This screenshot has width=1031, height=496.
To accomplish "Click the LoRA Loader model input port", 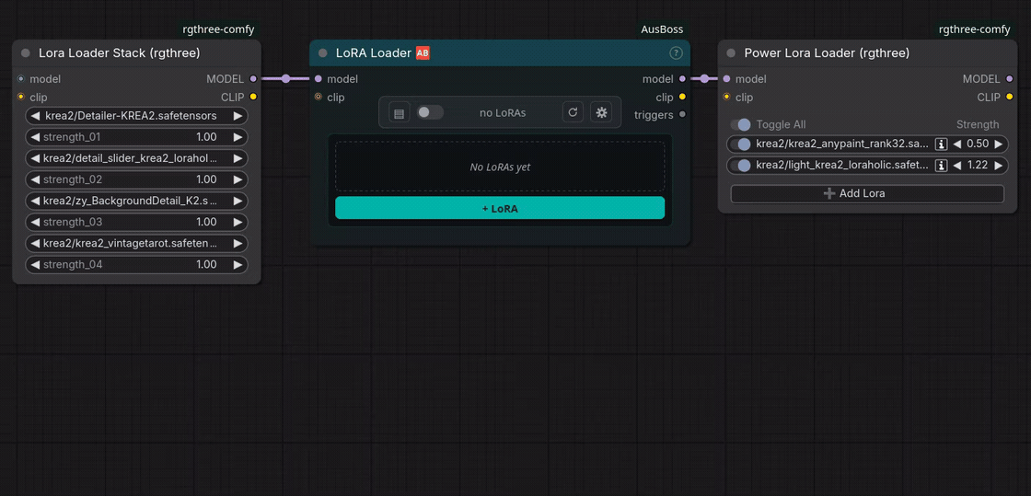I will pos(319,79).
